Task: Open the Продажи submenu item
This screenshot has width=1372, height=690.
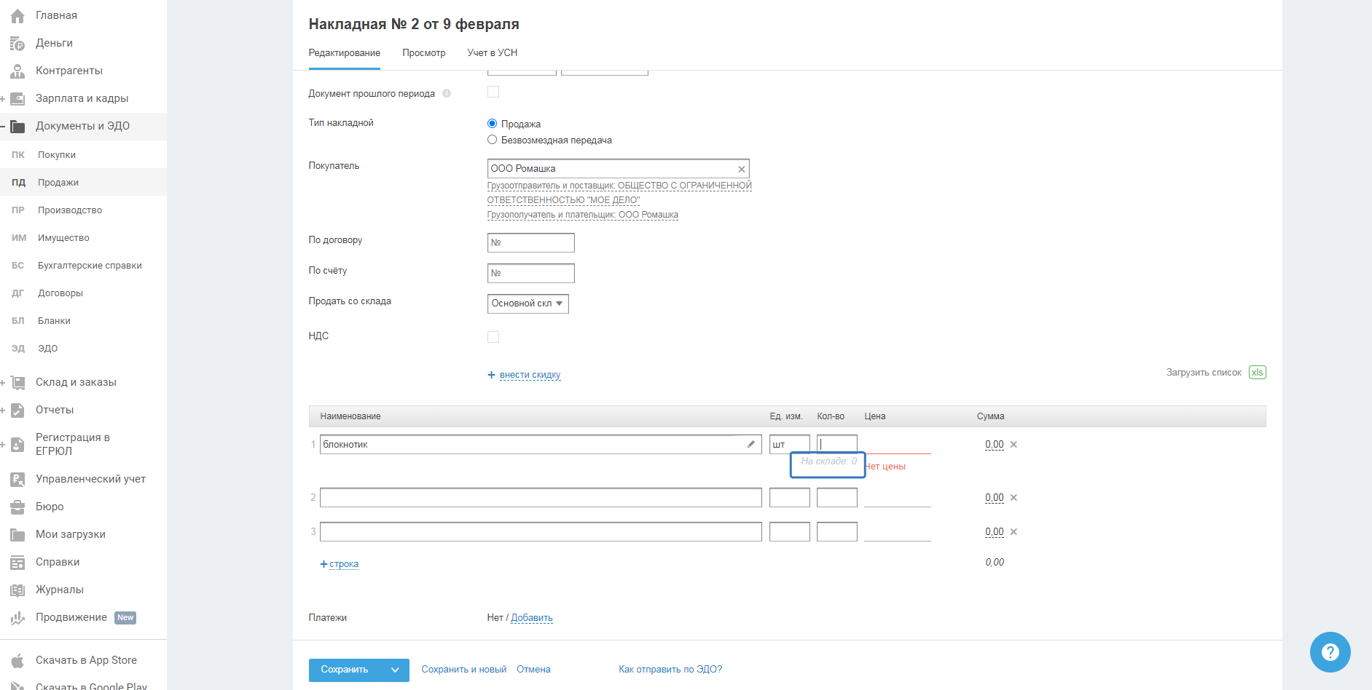Action: [83, 183]
